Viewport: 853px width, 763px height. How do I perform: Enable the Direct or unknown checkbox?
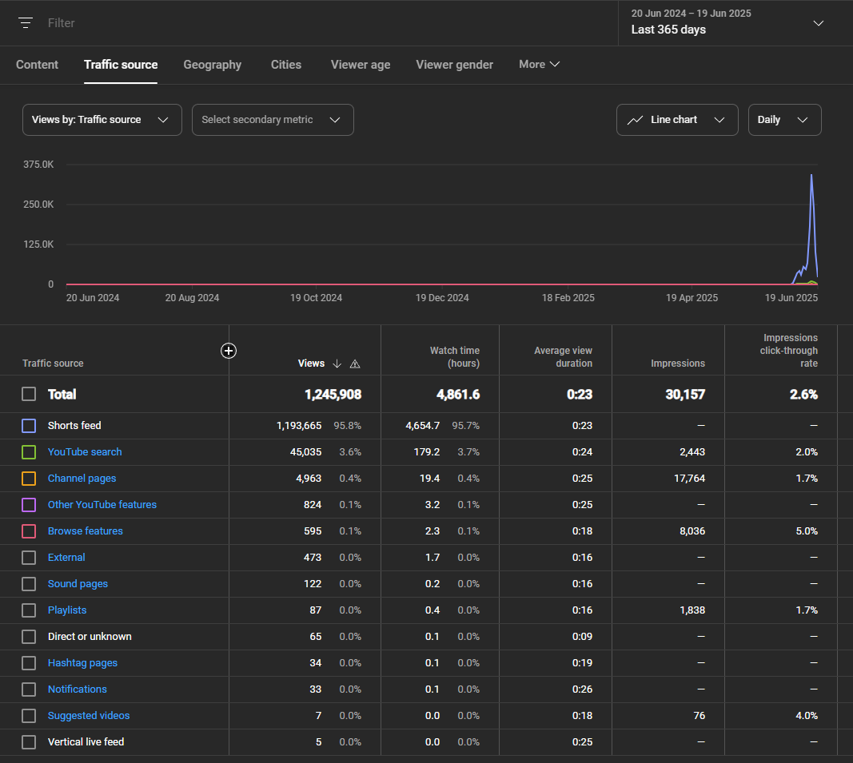click(29, 637)
